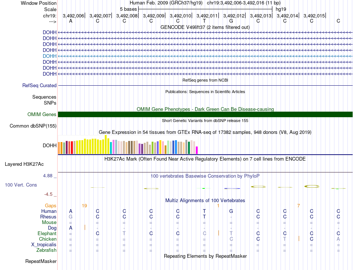
Task: Click the chr19:3,492,006-3,492,016 (11 bp) position text
Action: [244, 3]
